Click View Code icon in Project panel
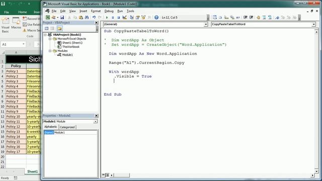 click(47, 29)
